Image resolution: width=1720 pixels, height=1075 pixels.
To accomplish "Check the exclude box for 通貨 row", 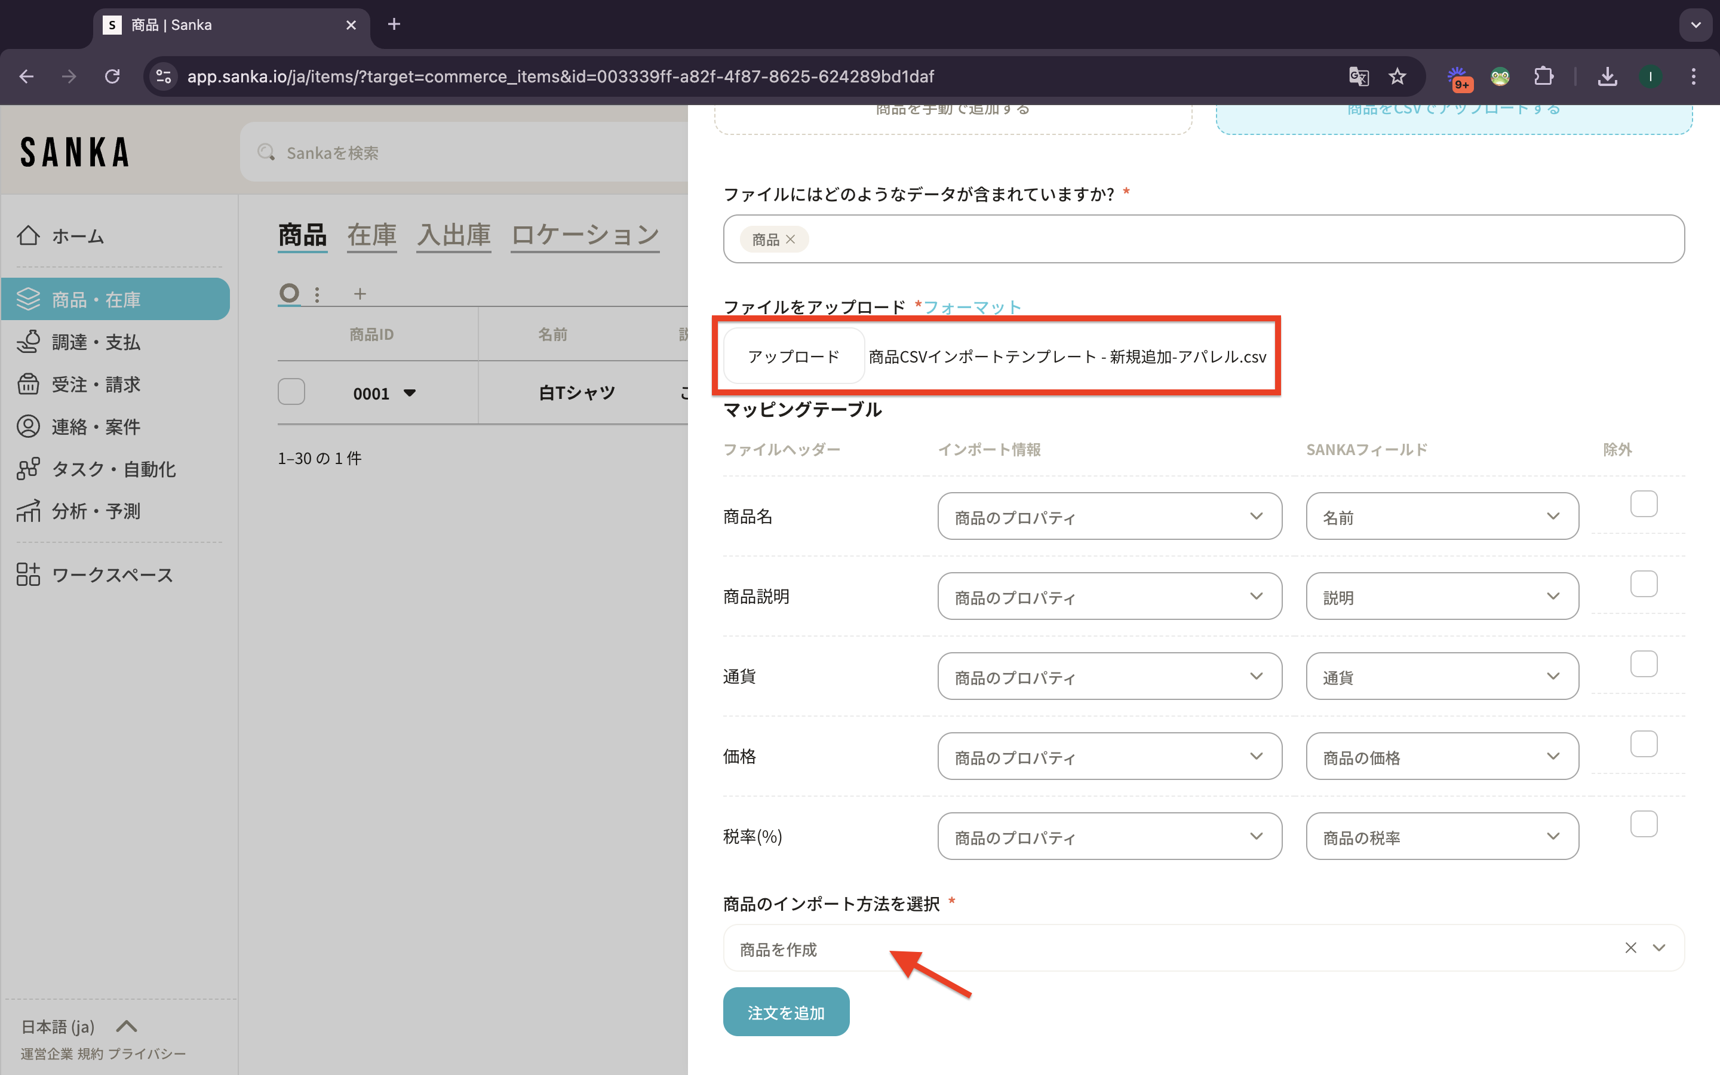I will coord(1643,664).
